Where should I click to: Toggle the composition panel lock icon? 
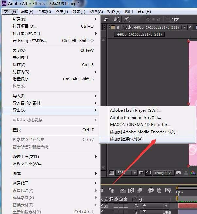tap(118, 28)
